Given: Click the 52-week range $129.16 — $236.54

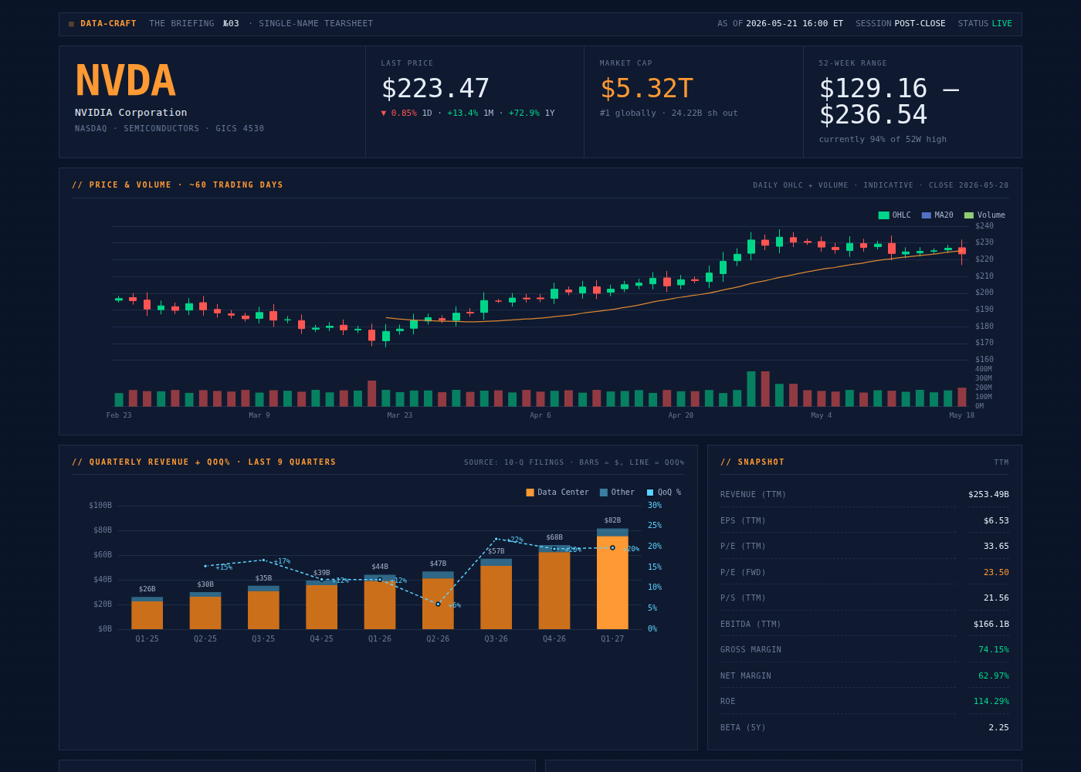Looking at the screenshot, I should pos(889,102).
